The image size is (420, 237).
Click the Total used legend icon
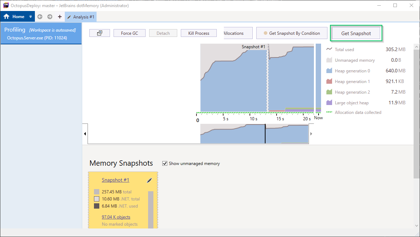pyautogui.click(x=329, y=49)
